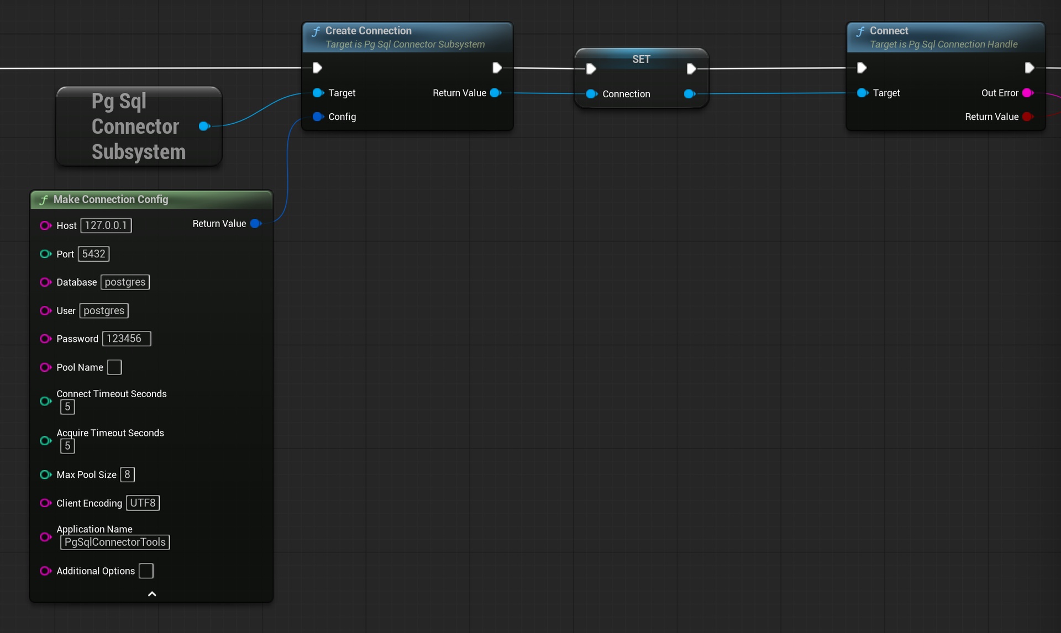Click the SET node output execution pin
The image size is (1061, 633).
[x=691, y=68]
